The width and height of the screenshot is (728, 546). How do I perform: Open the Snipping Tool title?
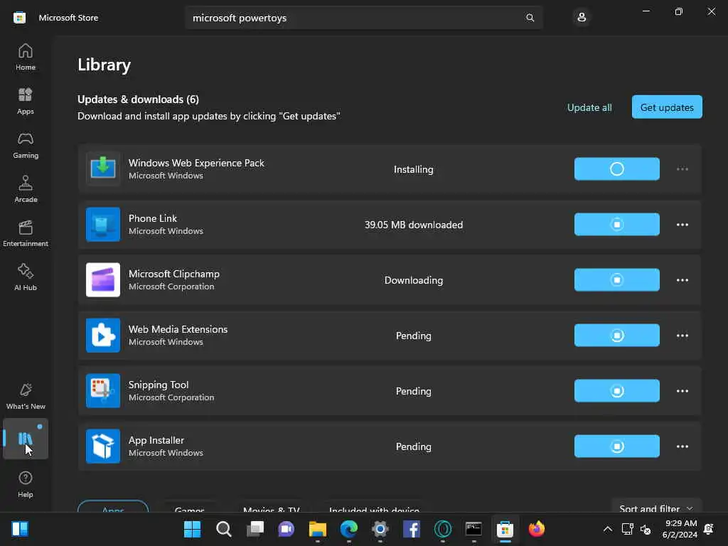coord(159,385)
